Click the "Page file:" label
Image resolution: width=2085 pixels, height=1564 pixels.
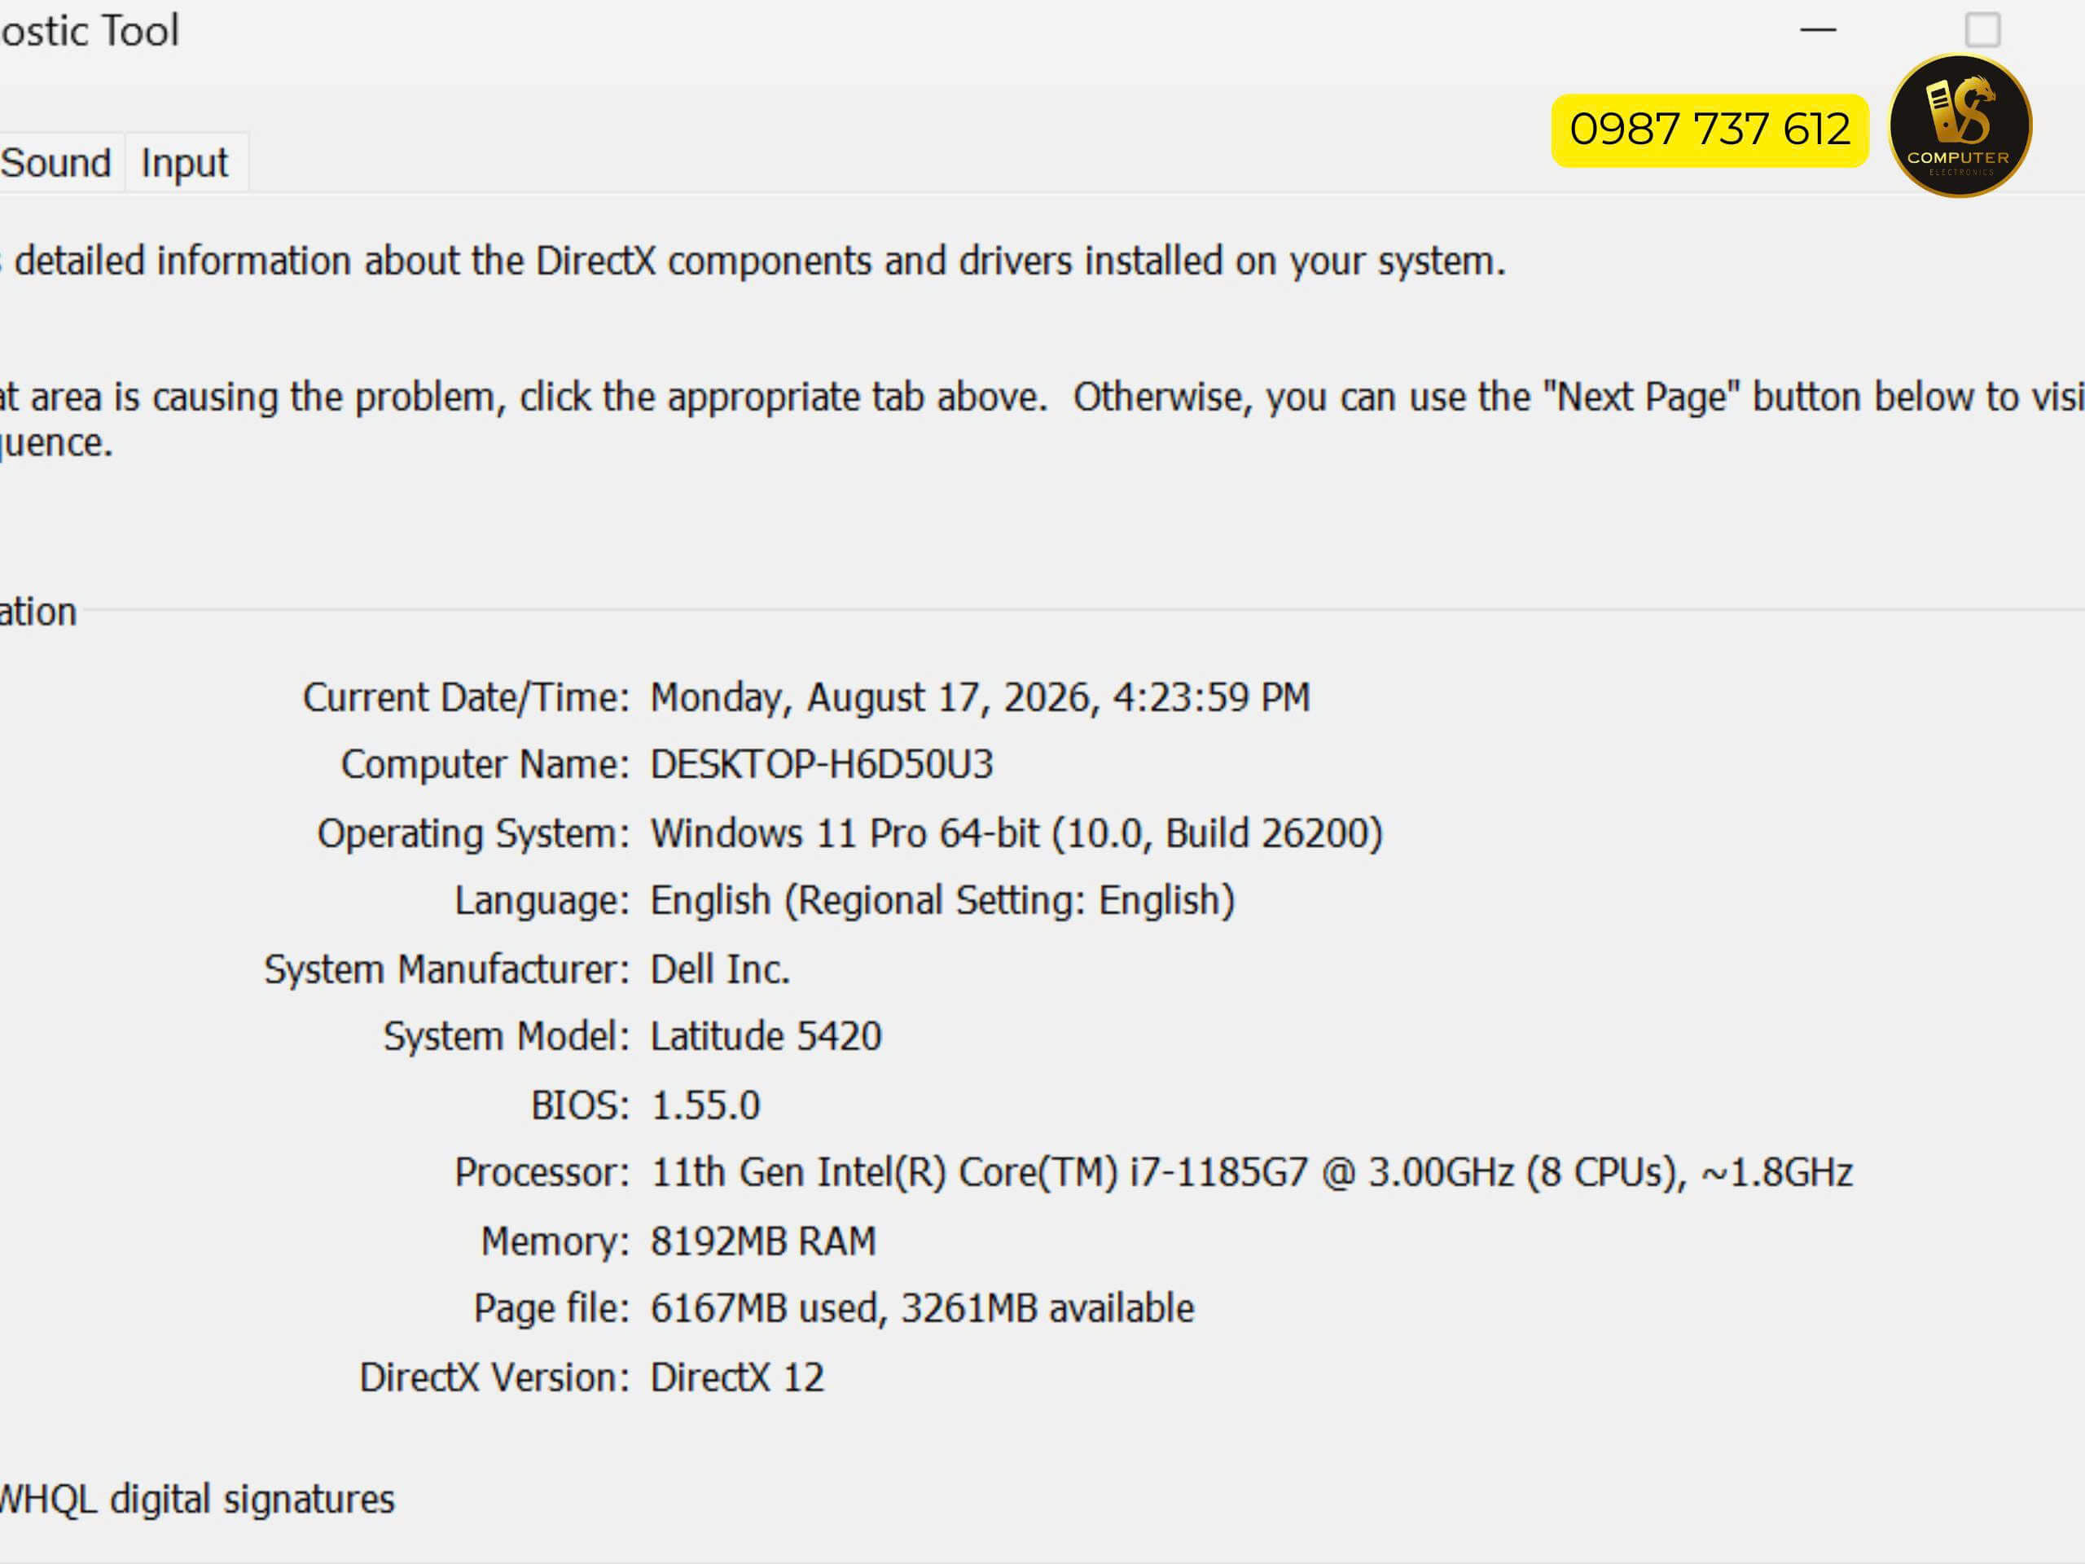(x=551, y=1308)
